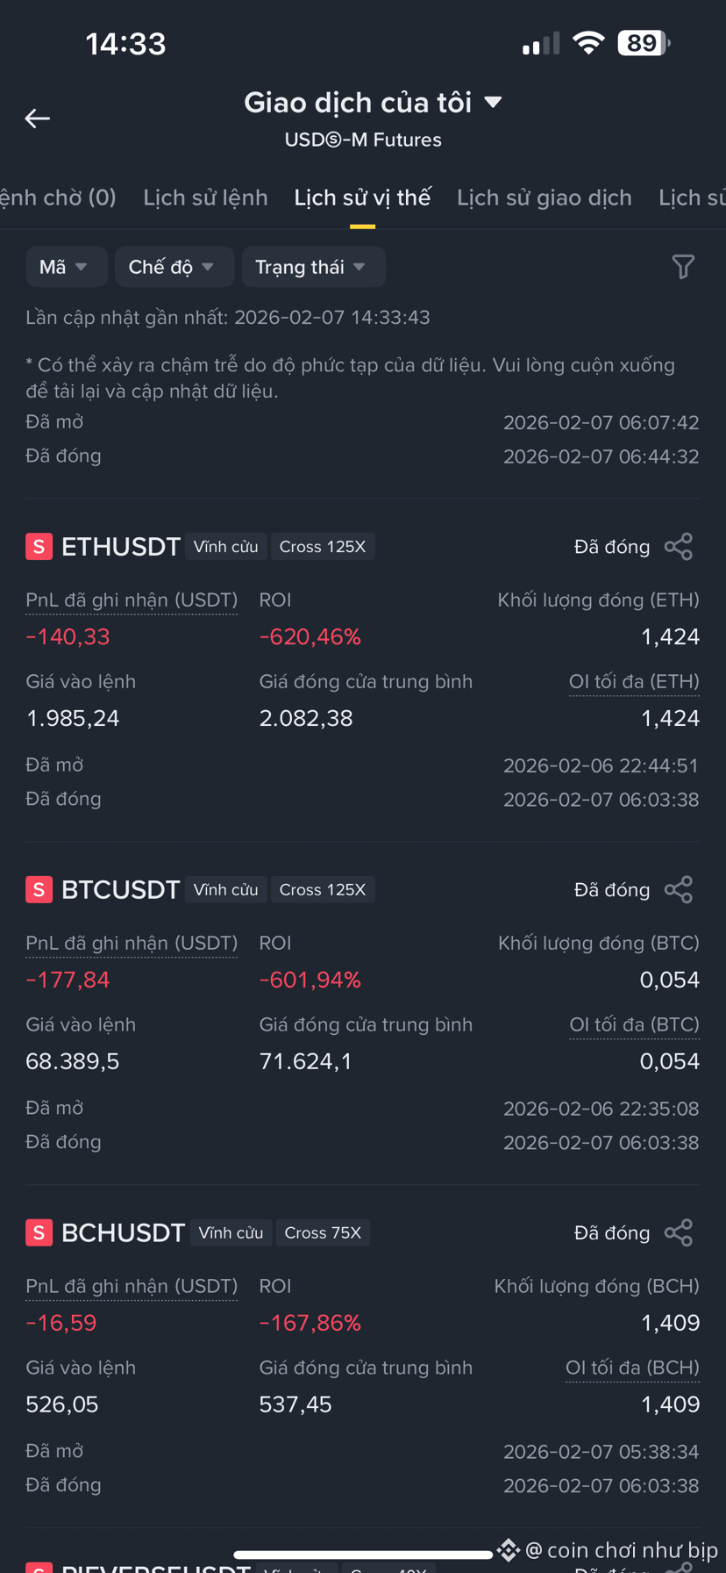Share the ETHUSDT closed position
The width and height of the screenshot is (726, 1573).
click(679, 547)
